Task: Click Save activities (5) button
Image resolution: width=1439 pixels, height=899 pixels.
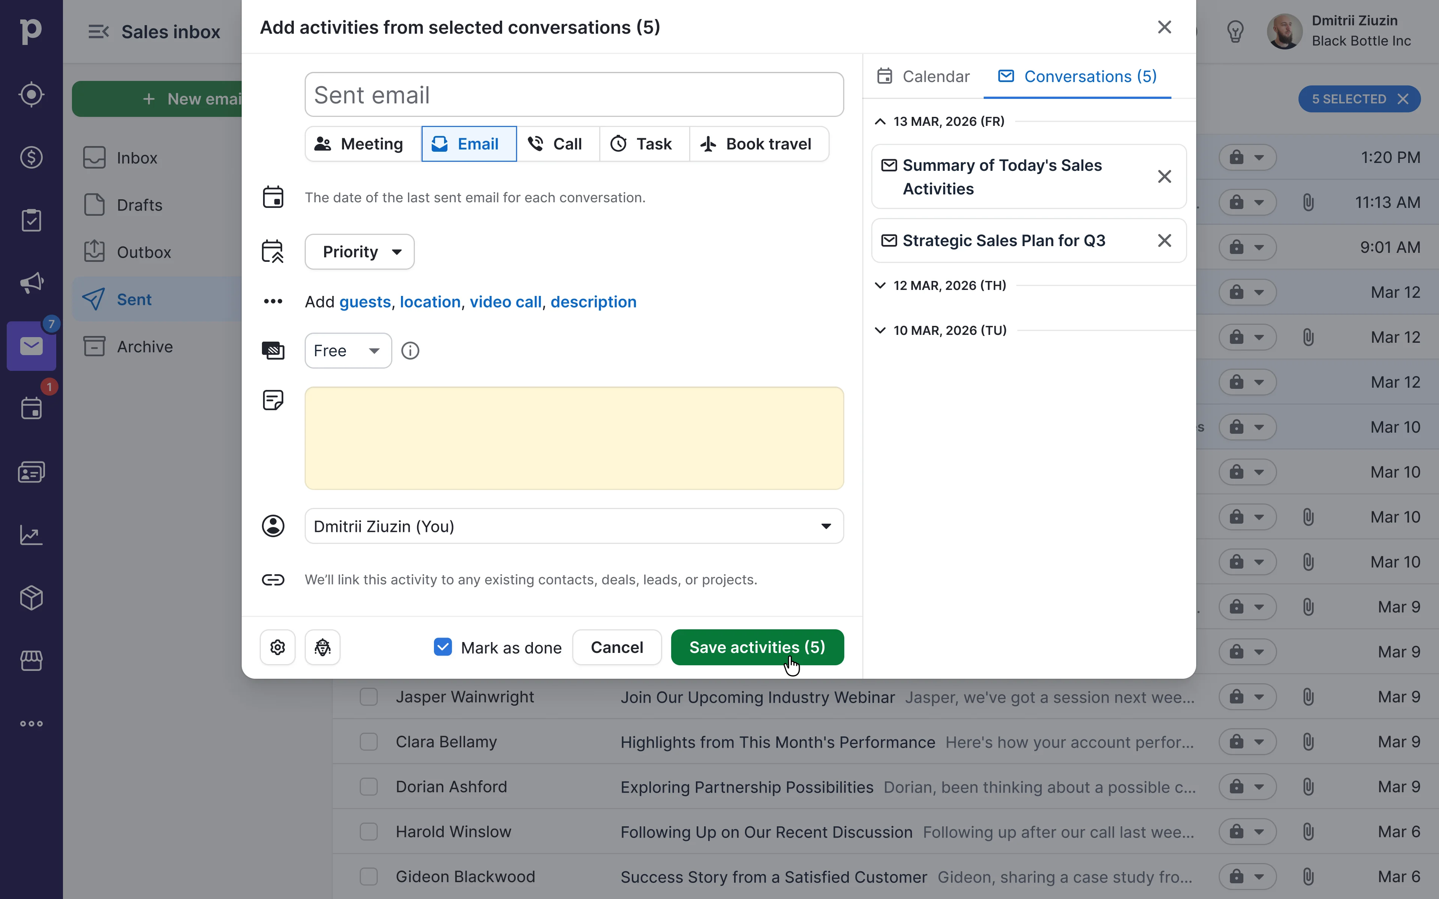Action: click(x=758, y=648)
